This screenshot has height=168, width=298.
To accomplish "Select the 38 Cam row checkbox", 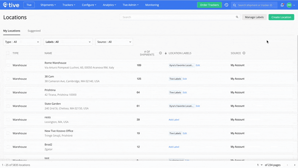I will click(8, 79).
